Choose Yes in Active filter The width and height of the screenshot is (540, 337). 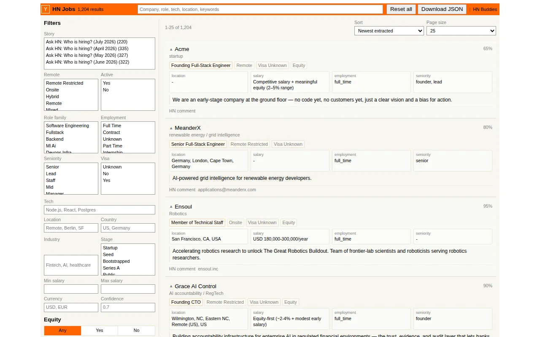click(x=128, y=83)
